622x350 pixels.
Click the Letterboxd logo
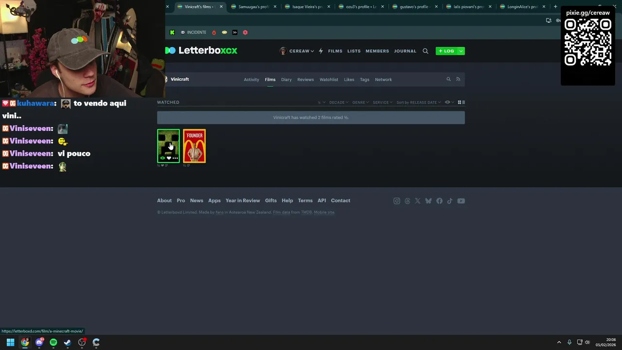coord(201,51)
